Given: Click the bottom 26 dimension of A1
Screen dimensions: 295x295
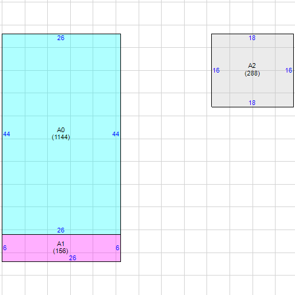Looking at the screenshot, I should 73,258.
